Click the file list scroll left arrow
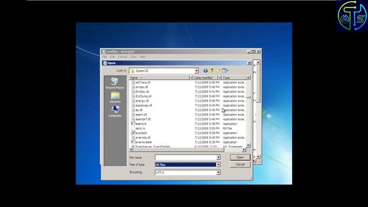Image resolution: width=368 pixels, height=207 pixels. click(x=131, y=149)
